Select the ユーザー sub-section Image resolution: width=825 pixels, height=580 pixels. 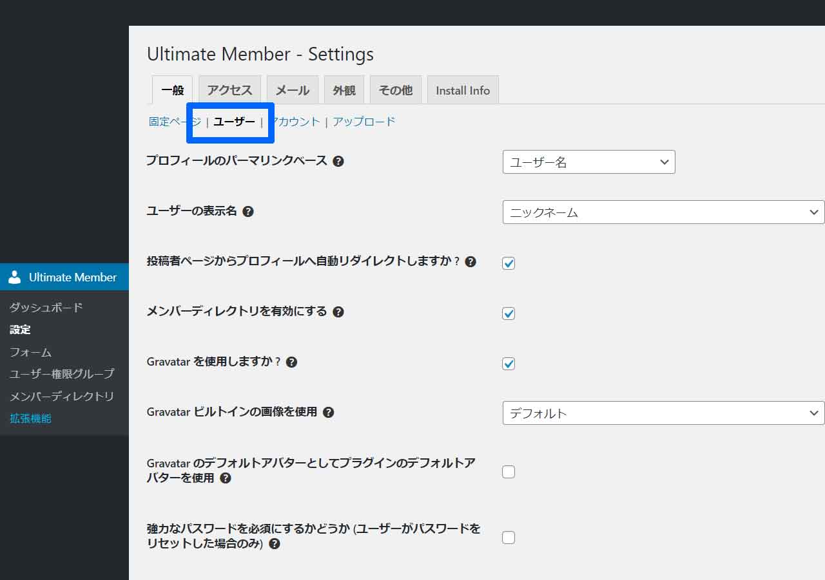pyautogui.click(x=234, y=122)
